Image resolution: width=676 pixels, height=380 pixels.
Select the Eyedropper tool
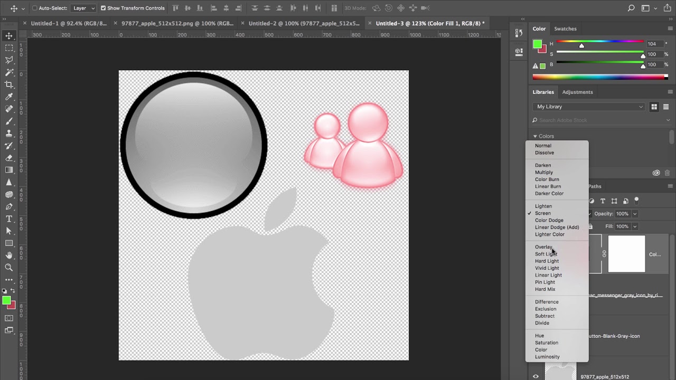click(9, 97)
